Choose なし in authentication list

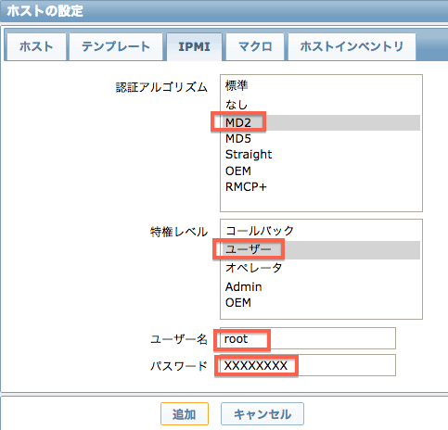(321, 105)
